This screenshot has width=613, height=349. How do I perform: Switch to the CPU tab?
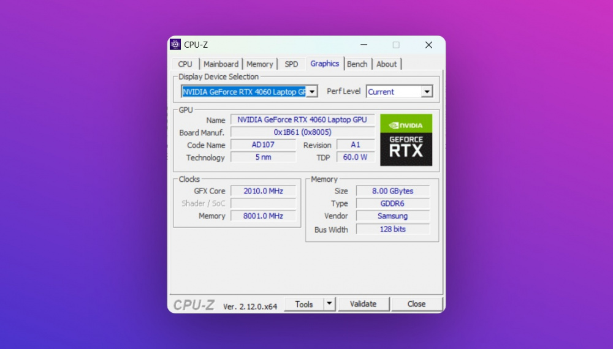185,64
